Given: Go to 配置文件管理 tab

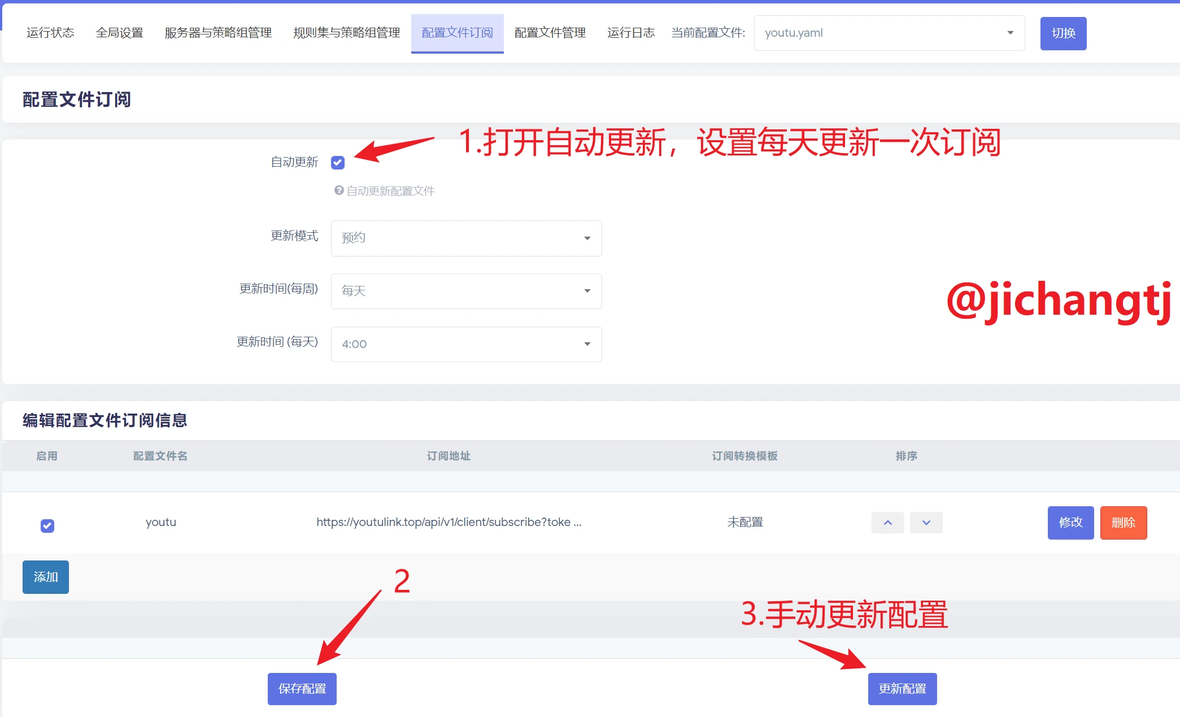Looking at the screenshot, I should coord(550,33).
